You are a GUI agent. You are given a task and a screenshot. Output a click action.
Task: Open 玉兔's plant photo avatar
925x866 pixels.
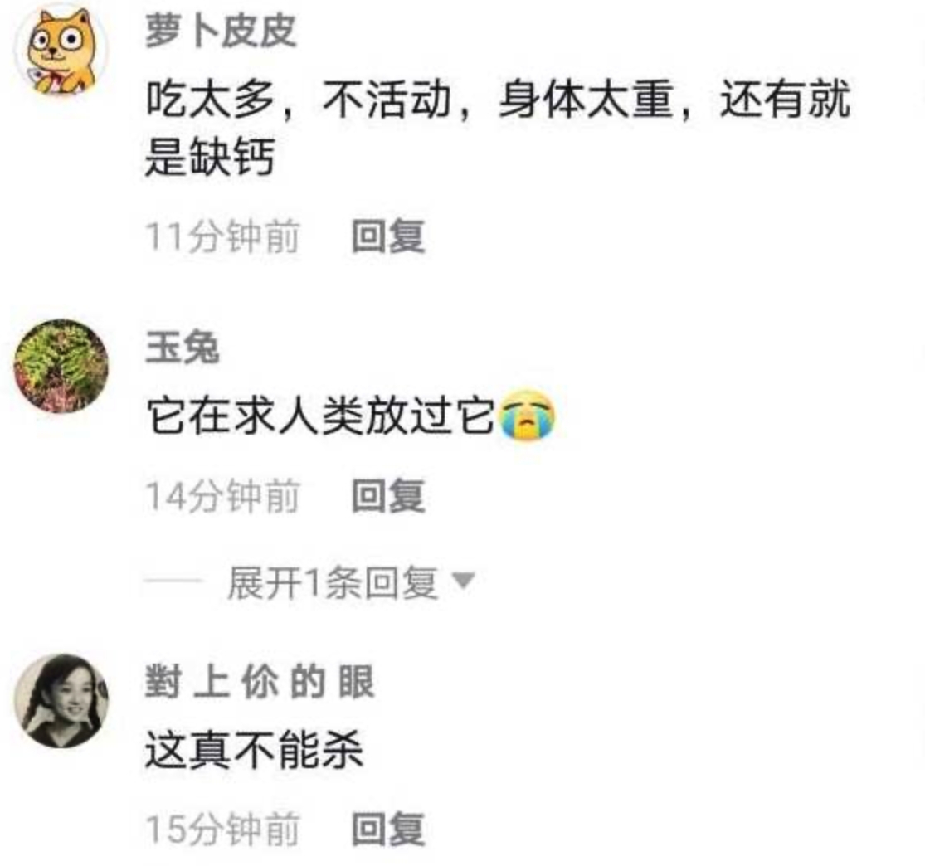(61, 366)
